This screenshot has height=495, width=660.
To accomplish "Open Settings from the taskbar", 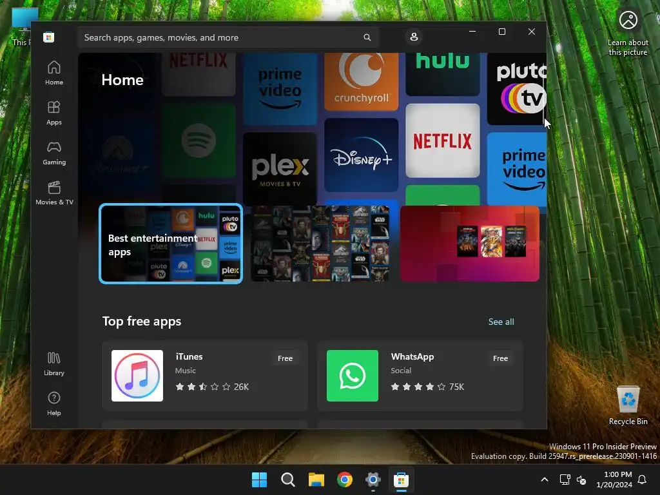I will pyautogui.click(x=373, y=480).
